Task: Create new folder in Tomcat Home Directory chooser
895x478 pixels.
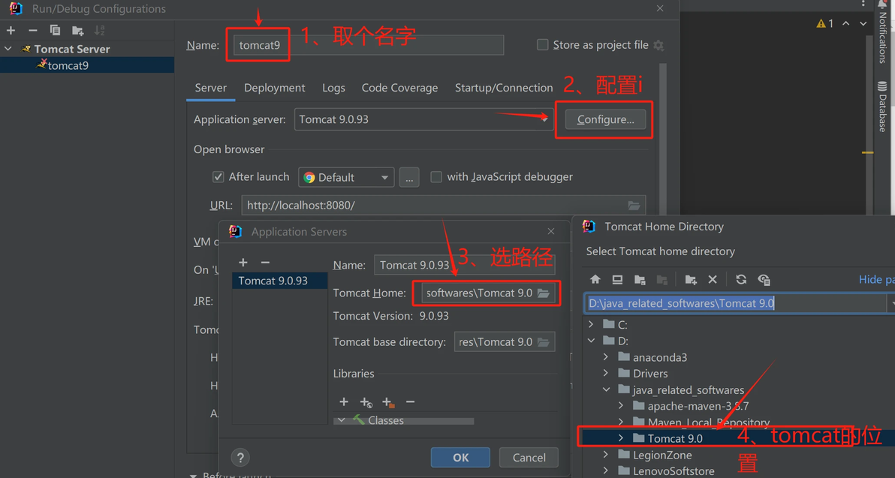Action: tap(691, 279)
